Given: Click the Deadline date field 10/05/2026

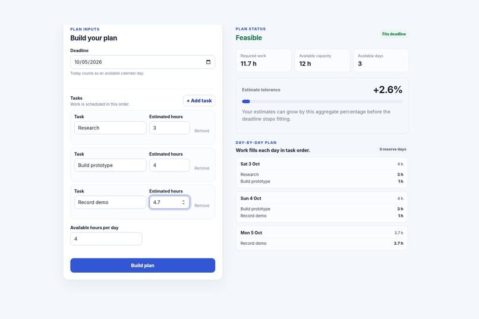Looking at the screenshot, I should pyautogui.click(x=143, y=62).
